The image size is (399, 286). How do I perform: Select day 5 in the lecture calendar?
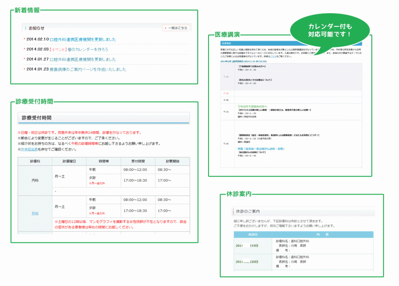(226, 144)
